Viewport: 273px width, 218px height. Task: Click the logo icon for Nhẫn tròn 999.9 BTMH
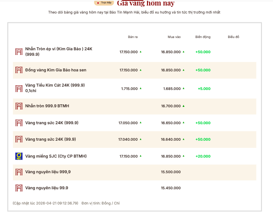coord(19,106)
